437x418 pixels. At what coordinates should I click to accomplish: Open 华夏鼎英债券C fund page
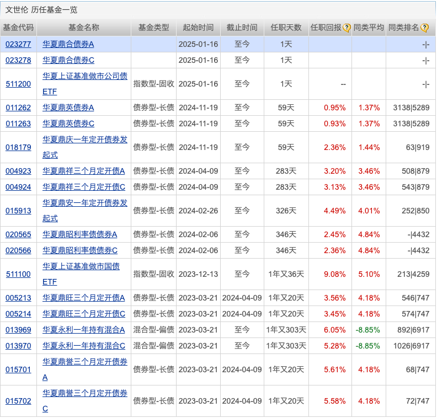click(68, 124)
